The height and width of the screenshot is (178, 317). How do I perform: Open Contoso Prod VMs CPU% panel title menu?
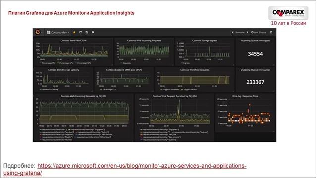73,41
